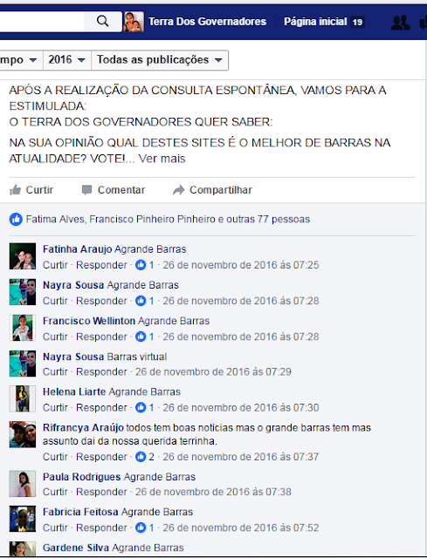
Task: Click the Comentar speech bubble icon
Action: 86,190
